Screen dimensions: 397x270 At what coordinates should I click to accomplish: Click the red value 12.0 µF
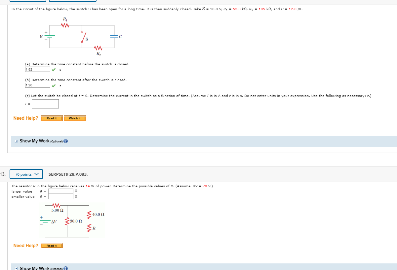coord(295,9)
